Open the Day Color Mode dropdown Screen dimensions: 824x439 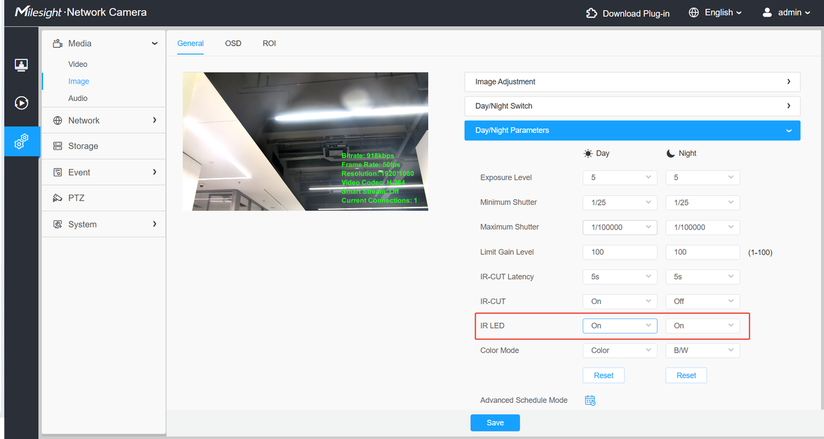point(620,350)
